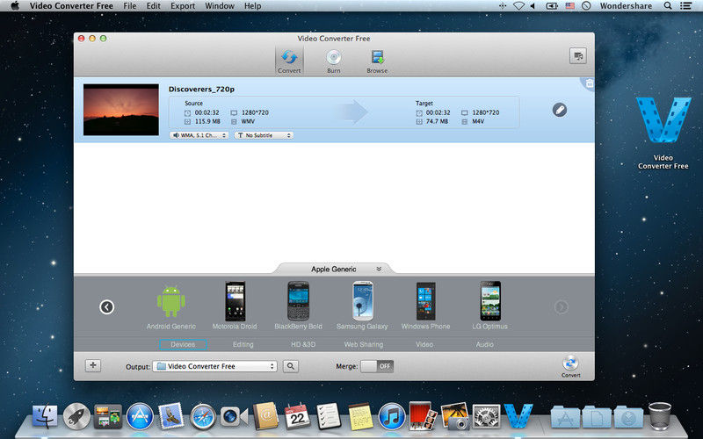The width and height of the screenshot is (703, 439).
Task: Click the volume icon in menu bar
Action: pos(533,6)
